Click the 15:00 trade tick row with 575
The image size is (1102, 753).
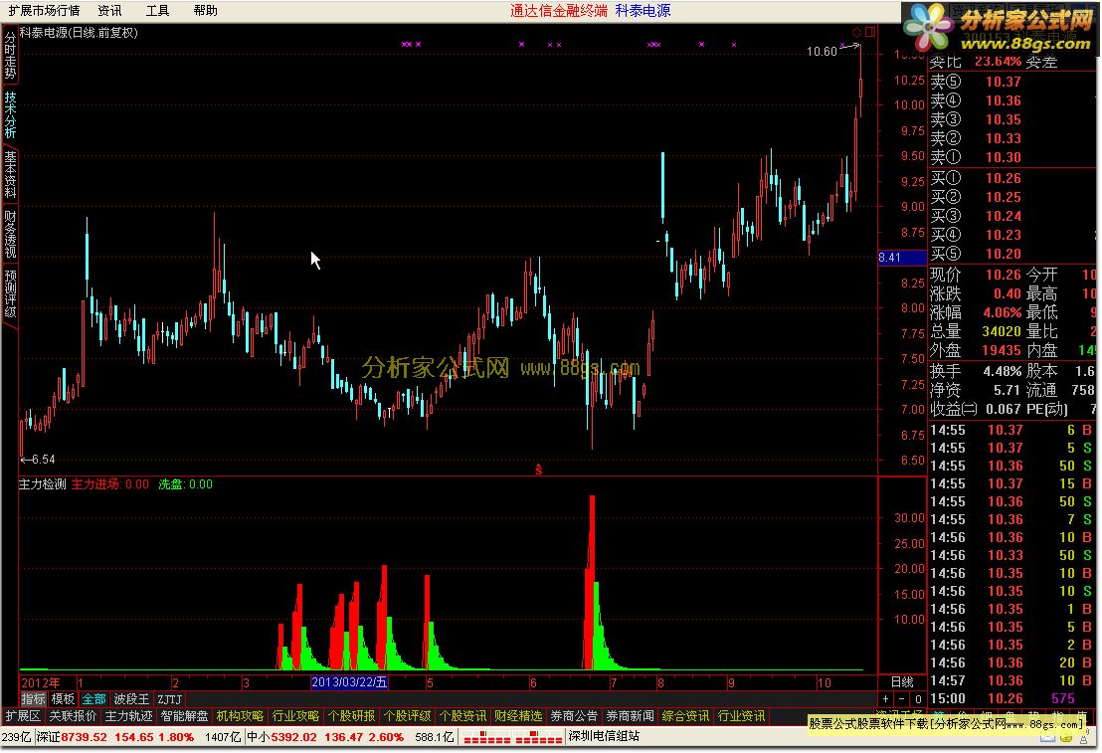[1012, 699]
